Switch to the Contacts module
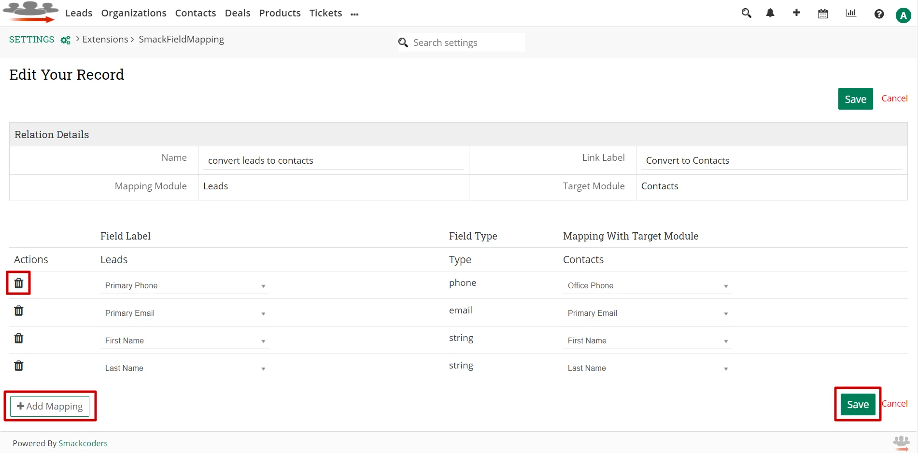The height and width of the screenshot is (453, 918). tap(195, 13)
